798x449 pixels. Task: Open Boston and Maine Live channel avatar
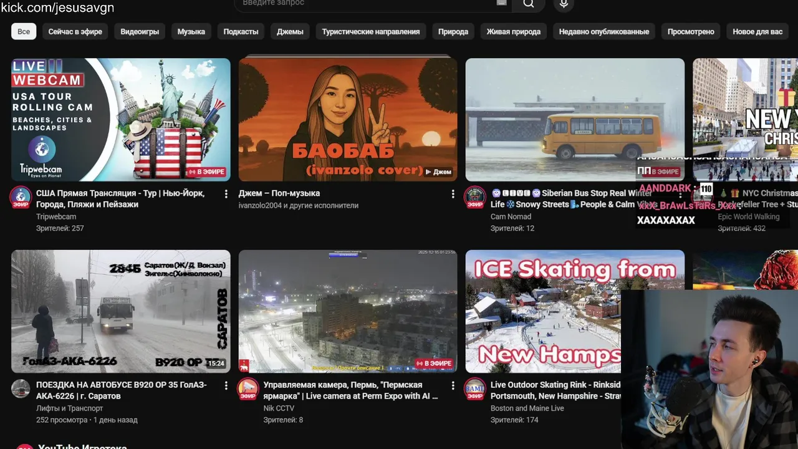pyautogui.click(x=475, y=389)
